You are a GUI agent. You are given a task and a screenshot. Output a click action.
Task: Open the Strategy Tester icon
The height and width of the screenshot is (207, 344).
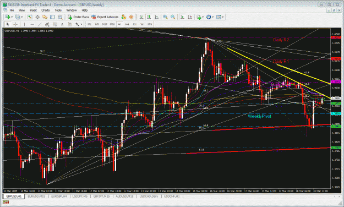click(60, 17)
